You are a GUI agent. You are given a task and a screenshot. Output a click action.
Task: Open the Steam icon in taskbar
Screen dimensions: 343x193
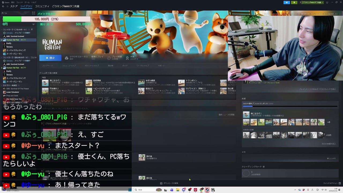[207, 190]
